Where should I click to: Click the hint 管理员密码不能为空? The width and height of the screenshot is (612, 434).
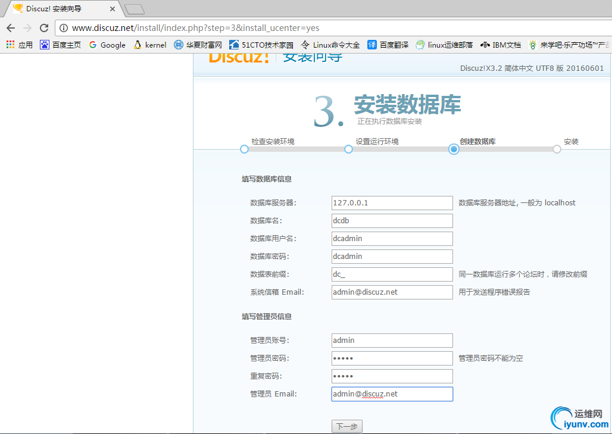click(x=491, y=358)
